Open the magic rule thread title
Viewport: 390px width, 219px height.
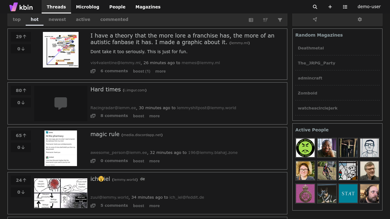coord(105,134)
